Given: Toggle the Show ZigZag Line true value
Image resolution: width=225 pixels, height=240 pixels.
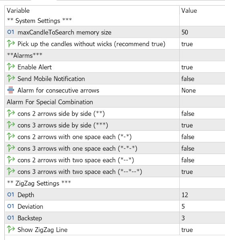Looking at the screenshot, I should pos(202,230).
